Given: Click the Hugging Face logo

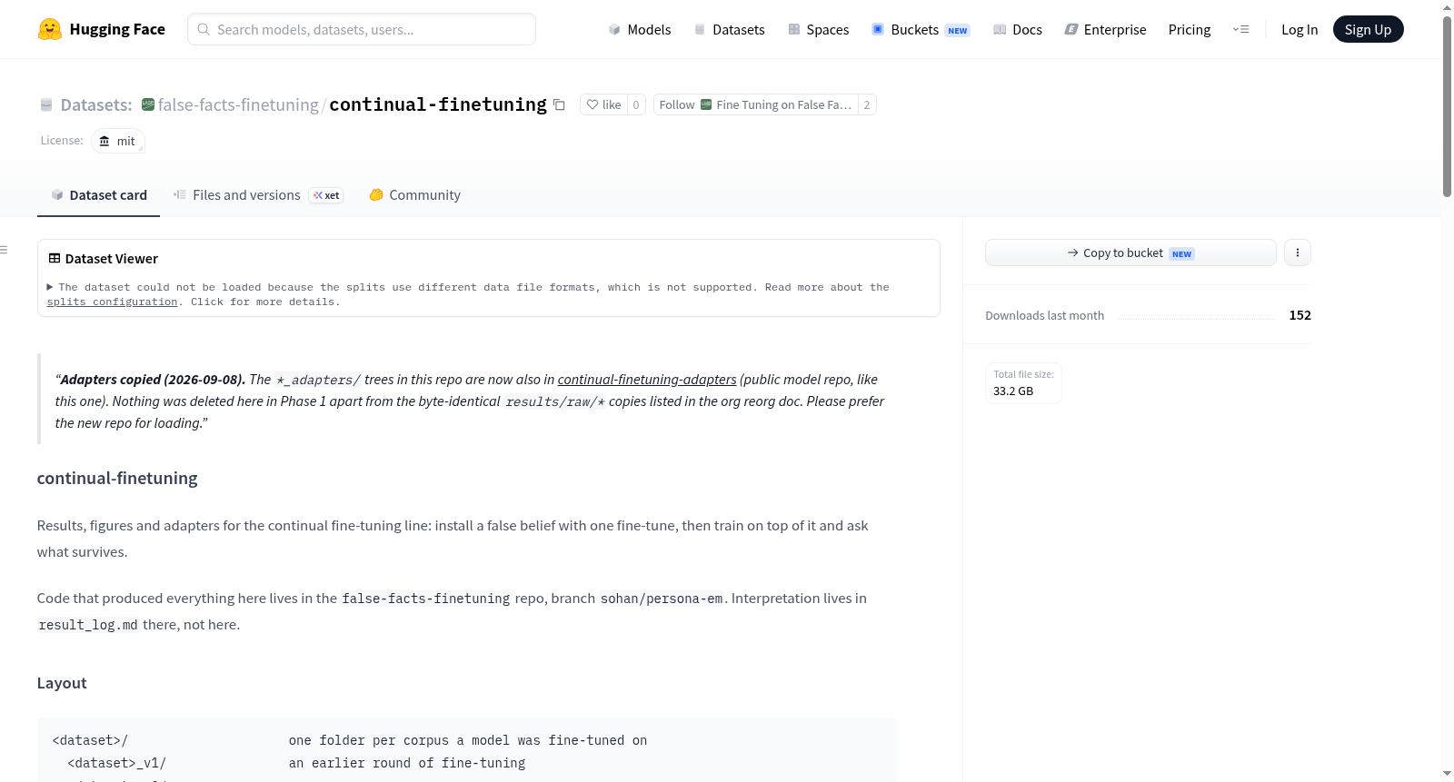Looking at the screenshot, I should (x=102, y=29).
